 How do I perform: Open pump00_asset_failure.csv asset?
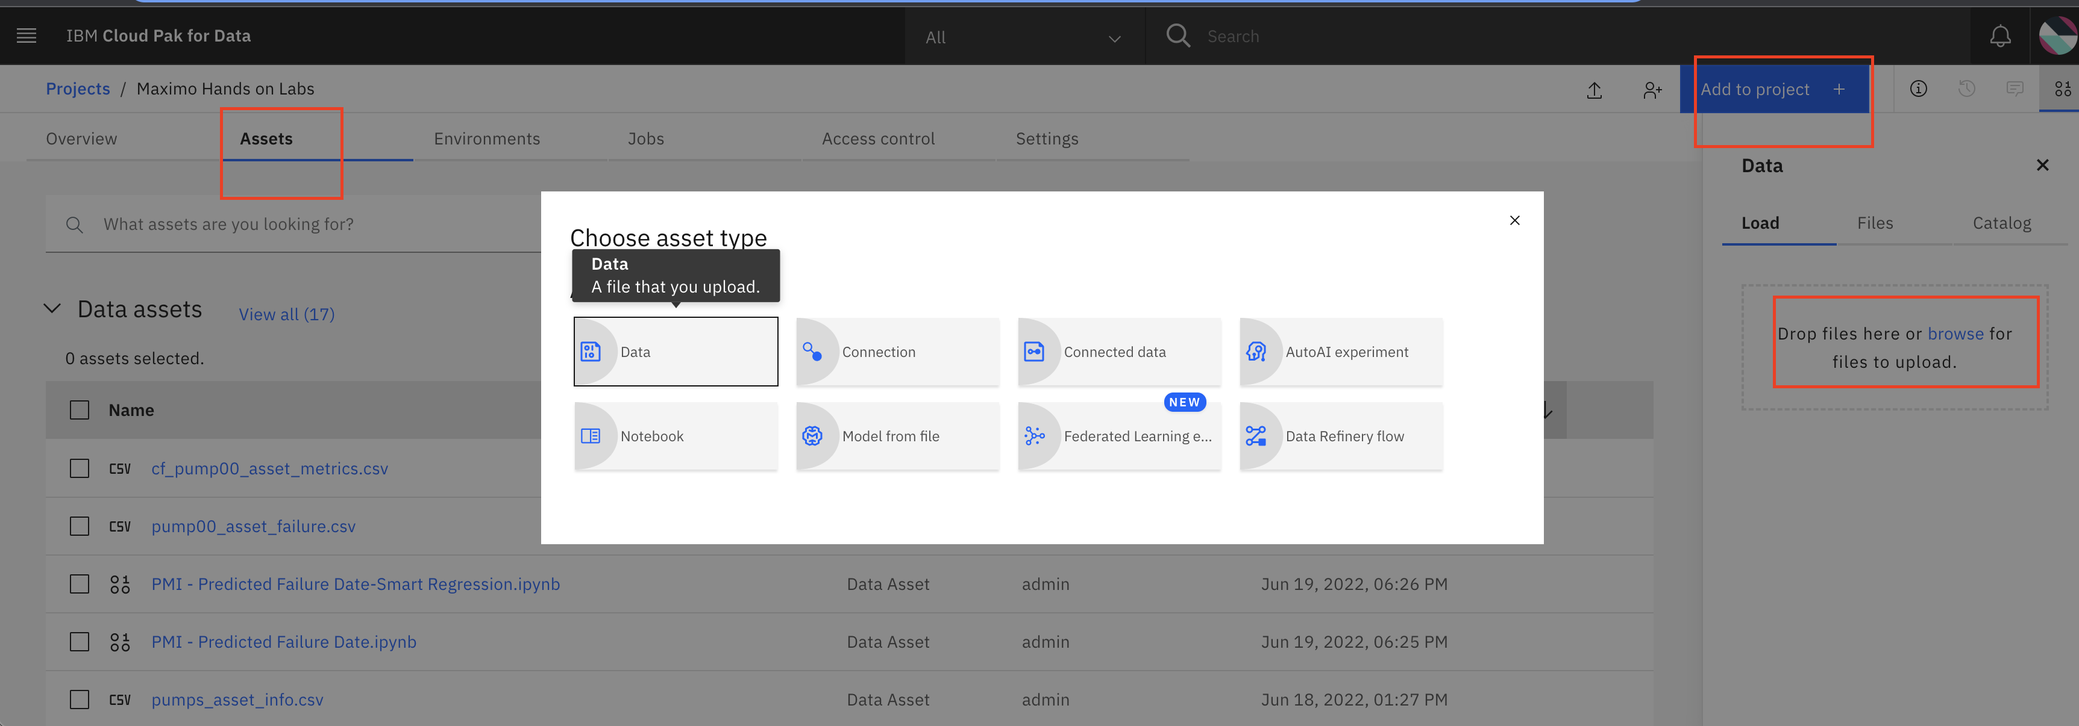click(x=254, y=526)
